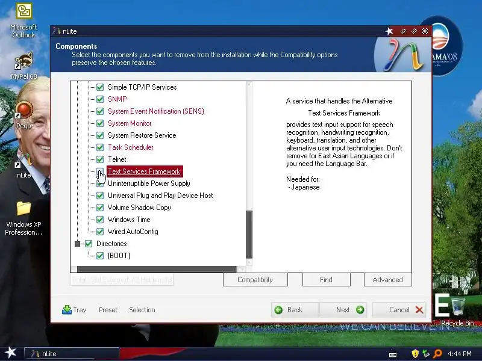Select the Windows Time label
Image resolution: width=482 pixels, height=361 pixels.
[129, 220]
